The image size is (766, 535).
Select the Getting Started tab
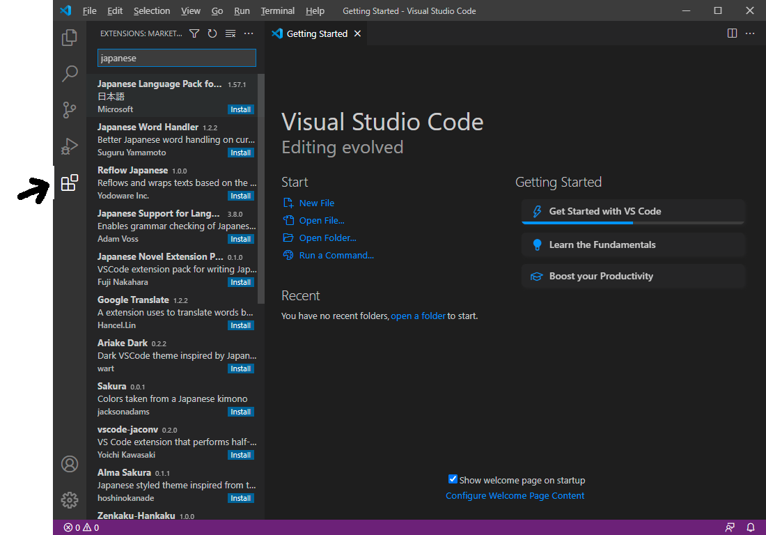[x=317, y=33]
